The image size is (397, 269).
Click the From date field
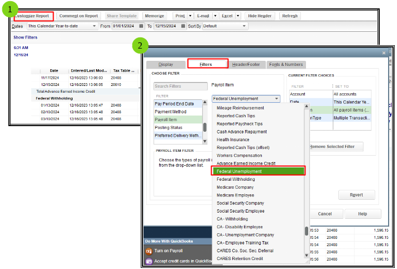[x=125, y=26]
